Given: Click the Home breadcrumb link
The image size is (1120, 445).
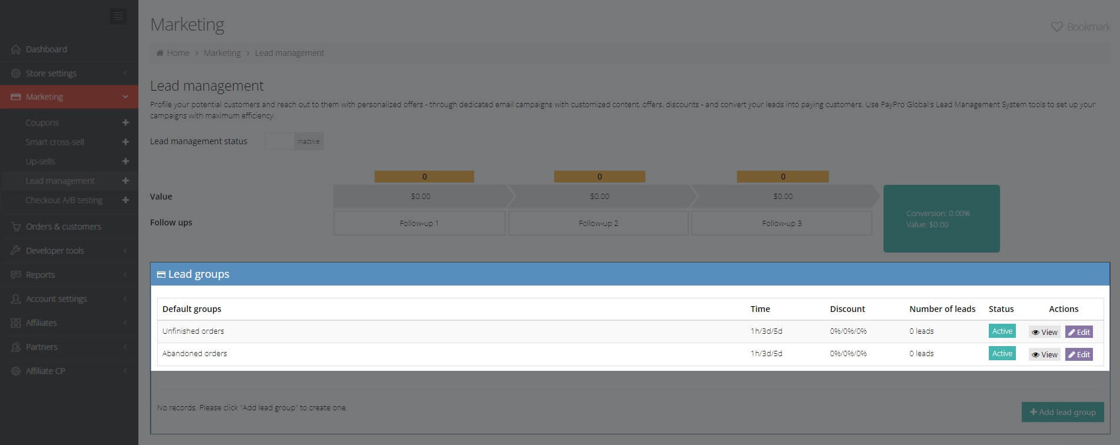Looking at the screenshot, I should coord(178,53).
